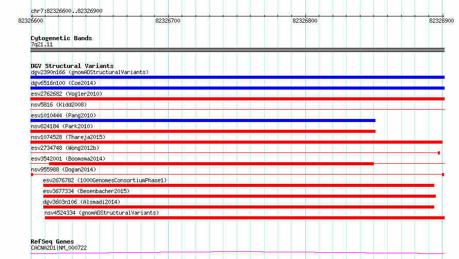
Task: Open the RefSeq Genes track heading
Action: [x=53, y=241]
